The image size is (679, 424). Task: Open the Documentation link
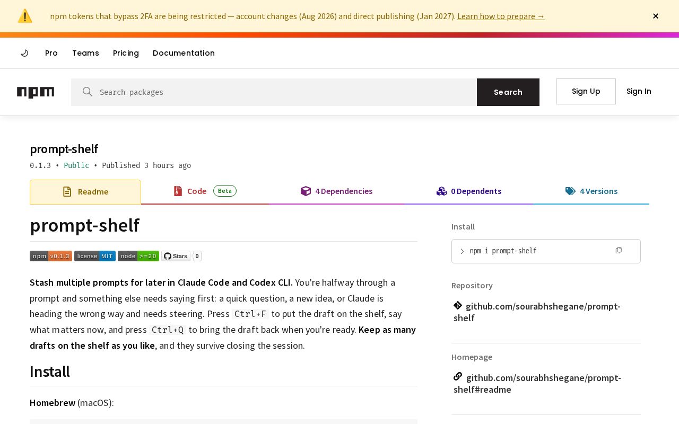click(x=184, y=53)
